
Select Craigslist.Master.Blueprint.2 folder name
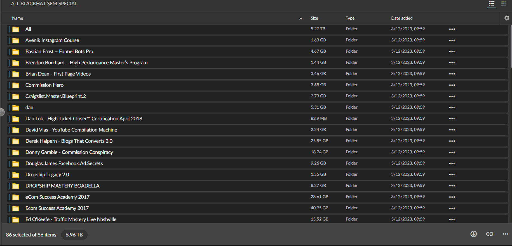pos(56,96)
